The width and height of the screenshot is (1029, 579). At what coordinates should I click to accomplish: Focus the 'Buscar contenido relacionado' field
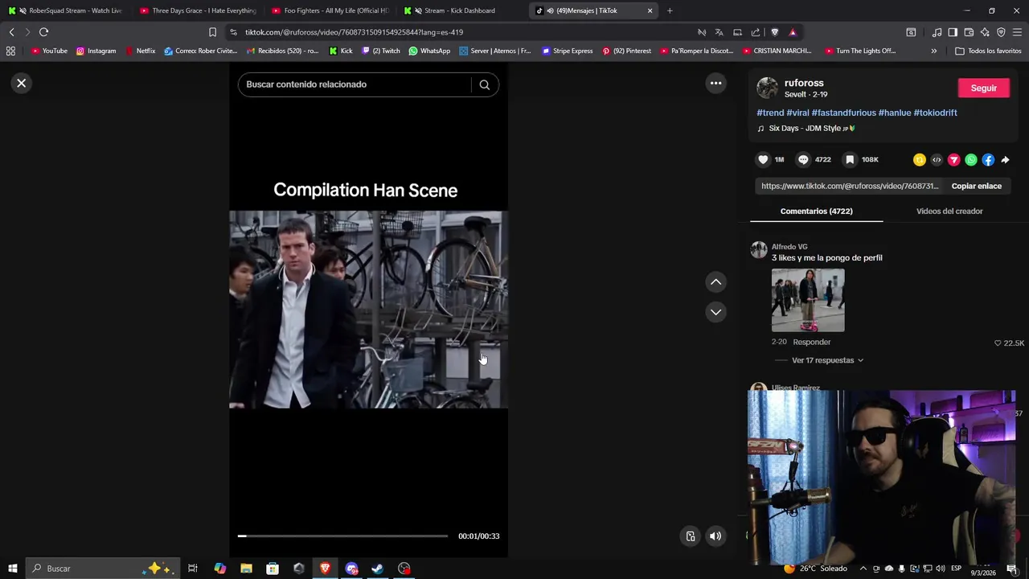point(354,84)
